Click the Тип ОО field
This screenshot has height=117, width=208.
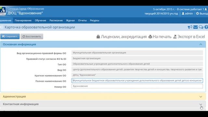point(137,64)
